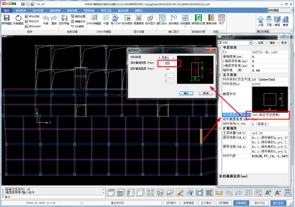Click the A- shrink text icon
Image resolution: width=295 pixels, height=207 pixels.
278,192
